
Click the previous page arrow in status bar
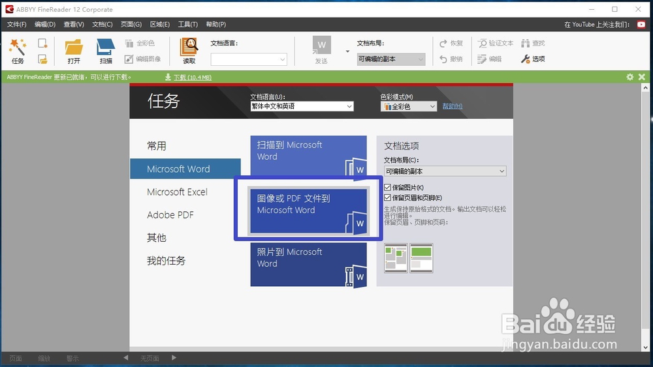[126, 358]
